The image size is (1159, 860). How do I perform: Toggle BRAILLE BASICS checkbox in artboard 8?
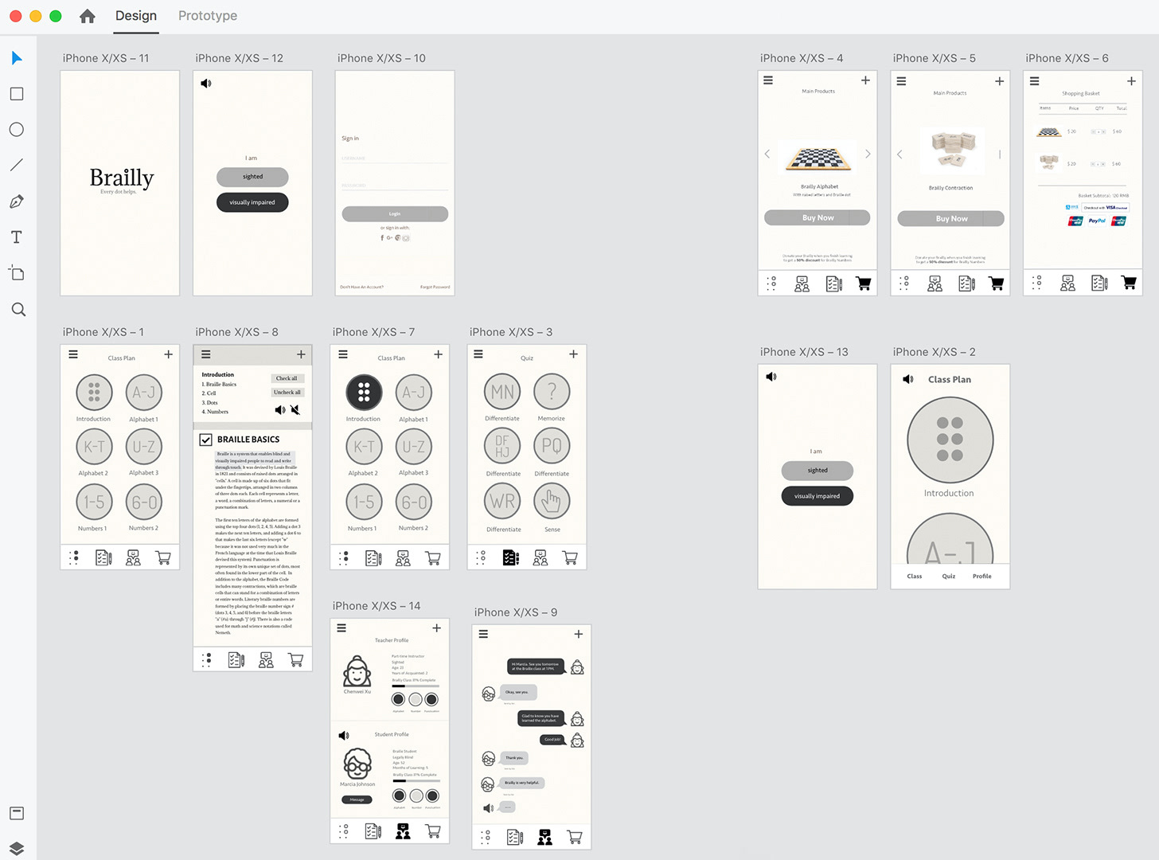[x=205, y=440]
